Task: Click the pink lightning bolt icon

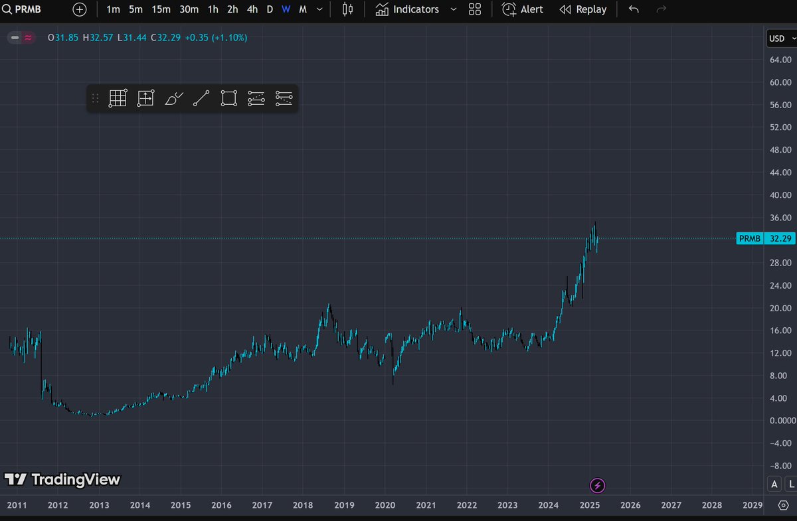Action: 598,485
